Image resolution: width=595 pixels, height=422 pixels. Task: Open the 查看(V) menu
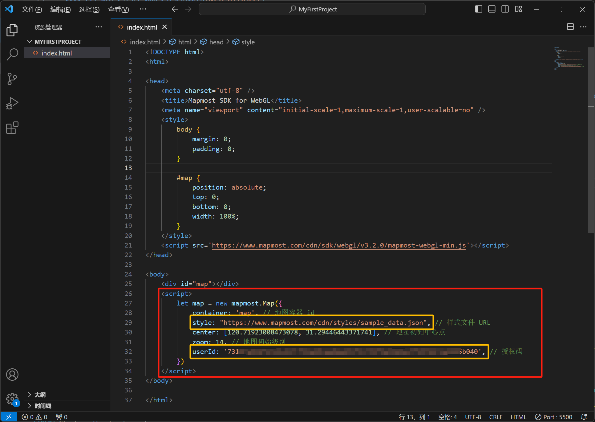pyautogui.click(x=118, y=9)
